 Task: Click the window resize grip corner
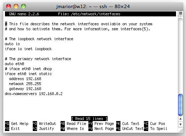coord(181,131)
